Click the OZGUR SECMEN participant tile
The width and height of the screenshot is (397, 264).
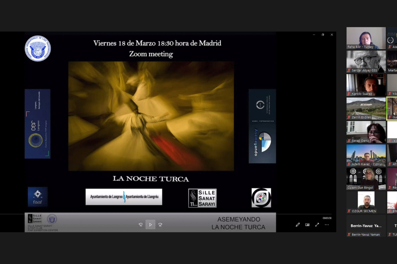(x=366, y=202)
